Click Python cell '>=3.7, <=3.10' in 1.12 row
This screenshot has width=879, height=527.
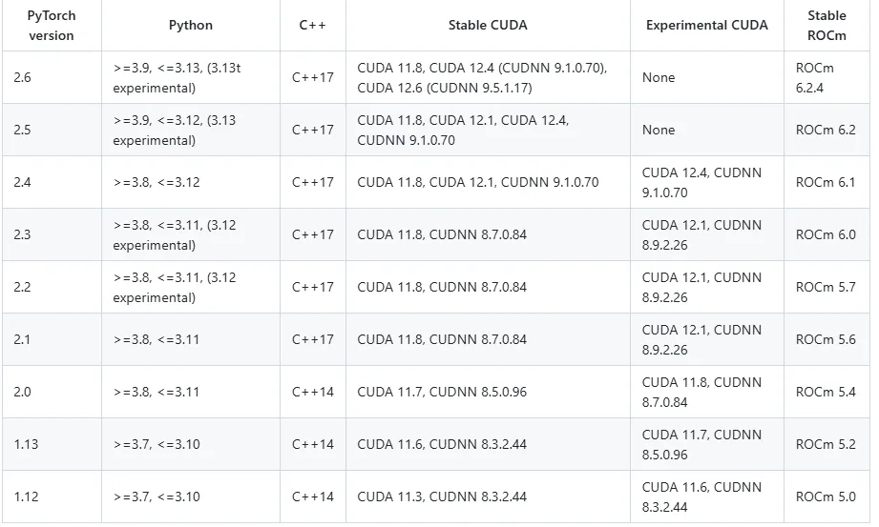(191, 497)
